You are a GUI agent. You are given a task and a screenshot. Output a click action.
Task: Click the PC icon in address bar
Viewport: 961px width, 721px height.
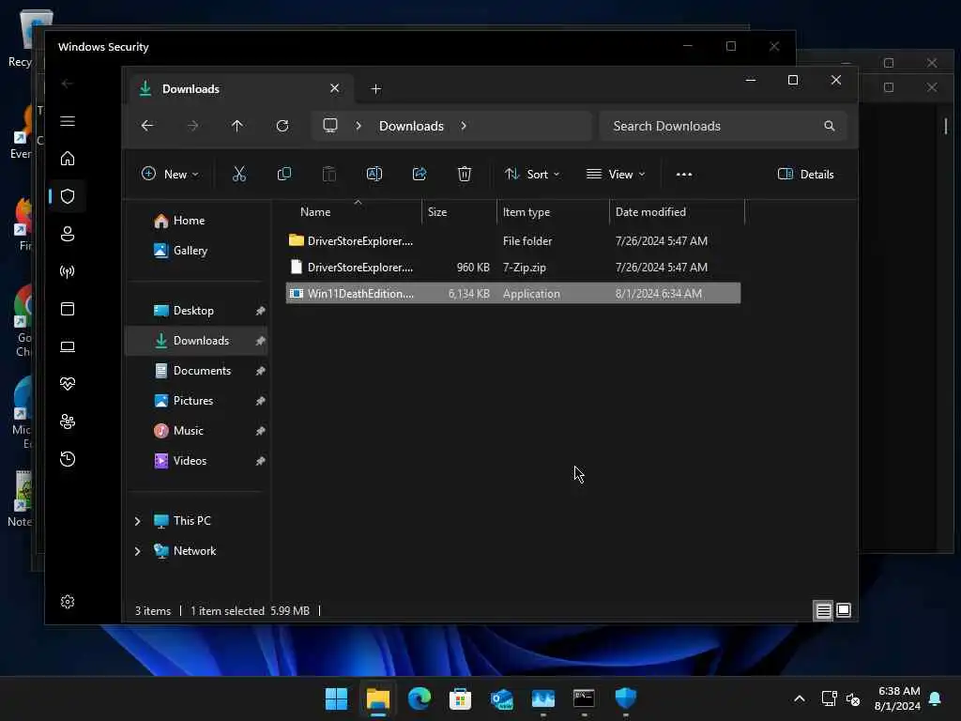point(330,126)
